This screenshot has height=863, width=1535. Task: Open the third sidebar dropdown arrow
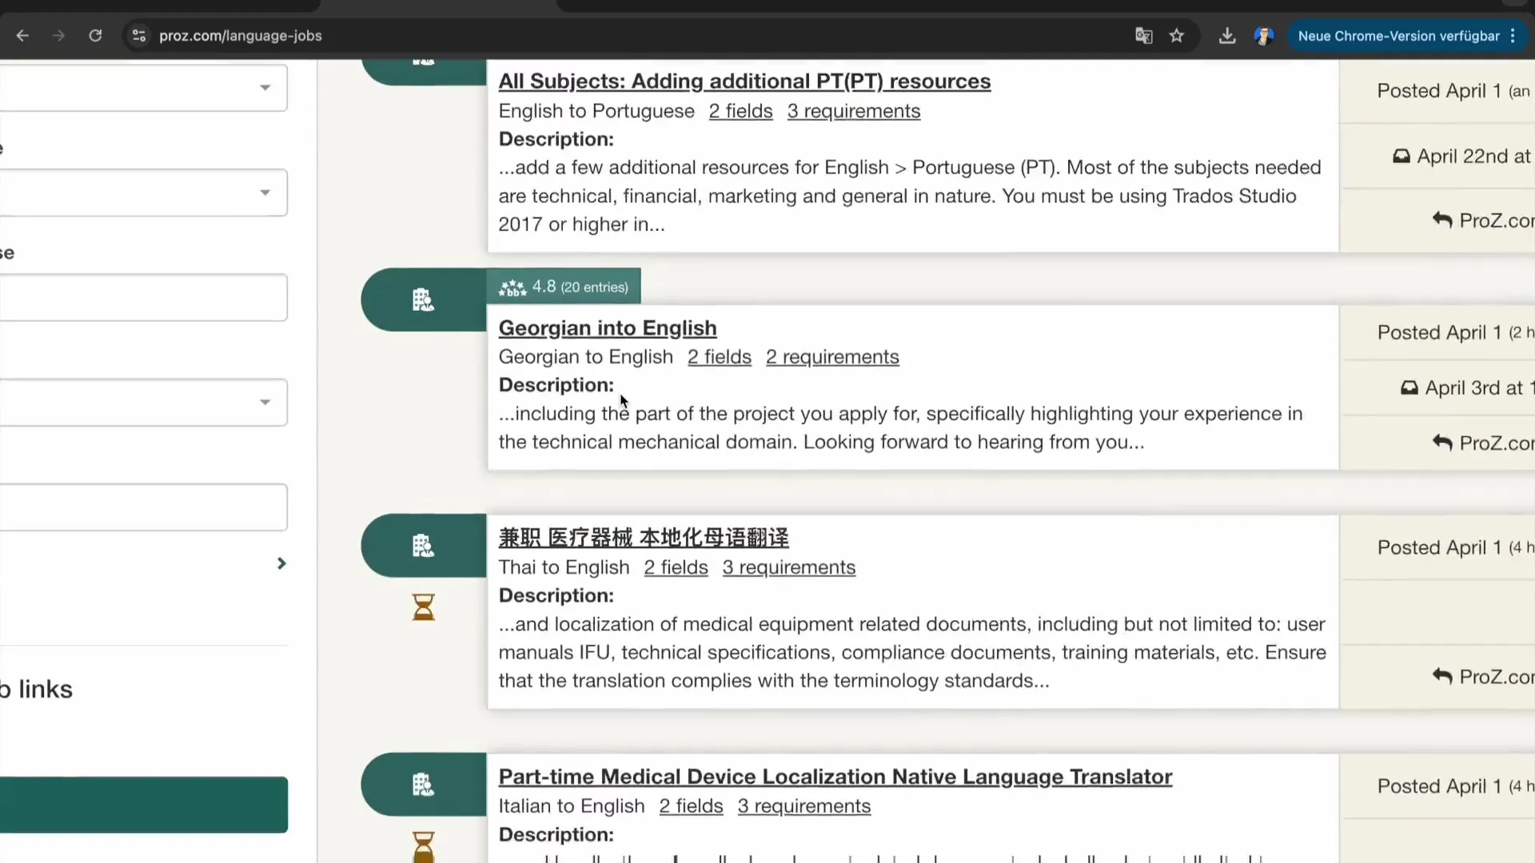click(x=265, y=402)
